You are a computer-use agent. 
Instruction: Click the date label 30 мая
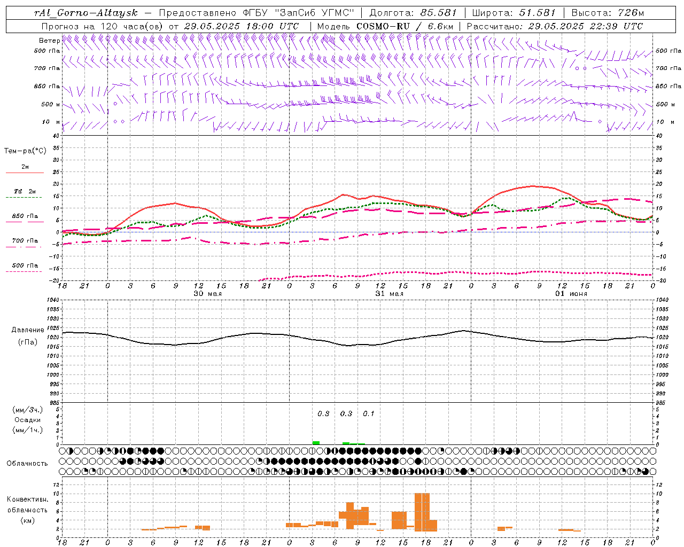pyautogui.click(x=207, y=294)
